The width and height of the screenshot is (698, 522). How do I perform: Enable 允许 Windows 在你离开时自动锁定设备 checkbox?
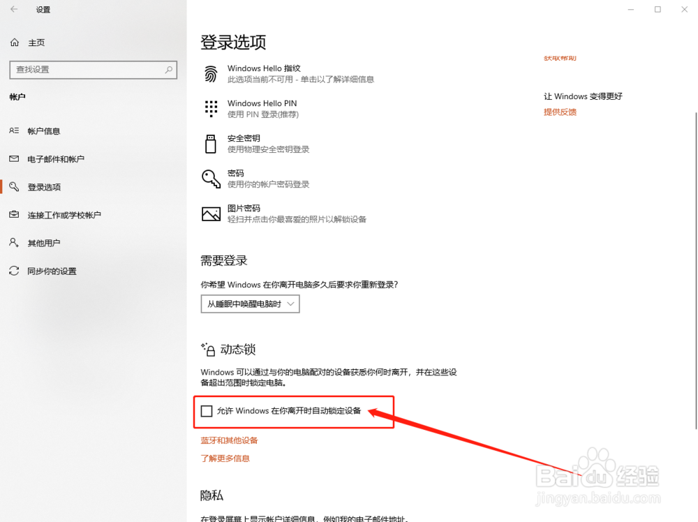[207, 411]
